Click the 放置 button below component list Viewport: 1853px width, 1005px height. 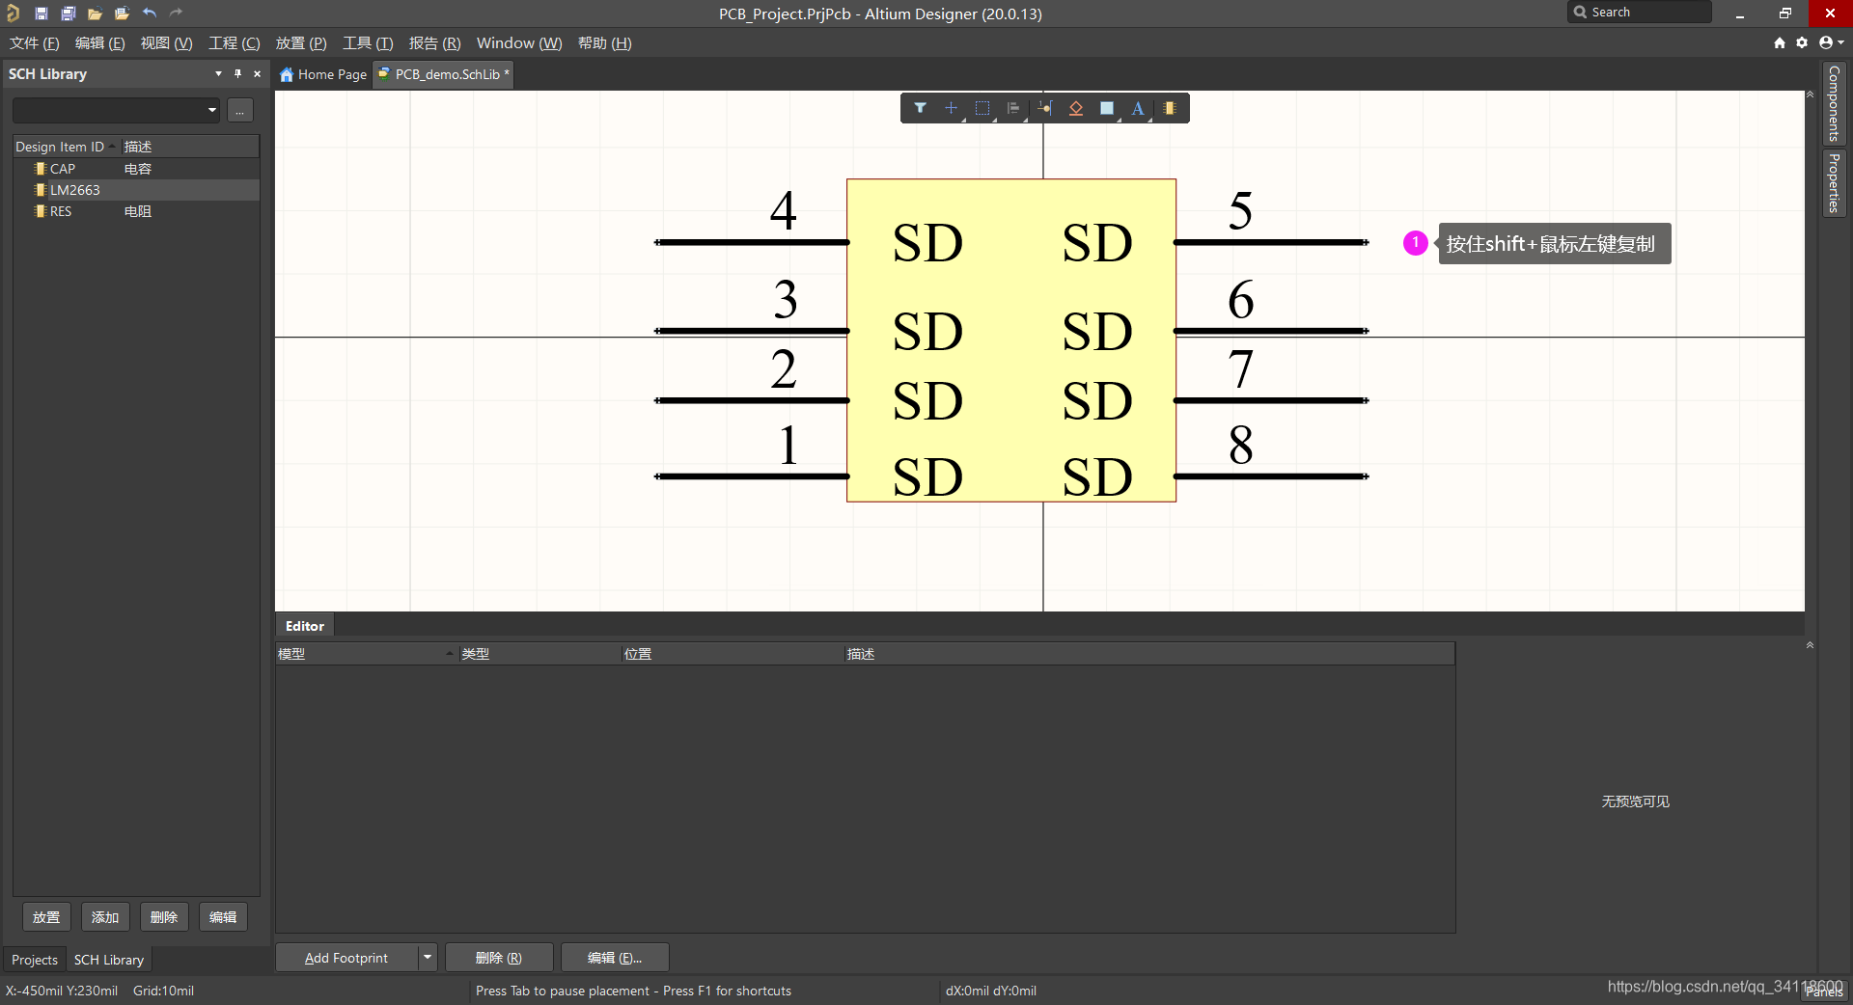pos(46,917)
